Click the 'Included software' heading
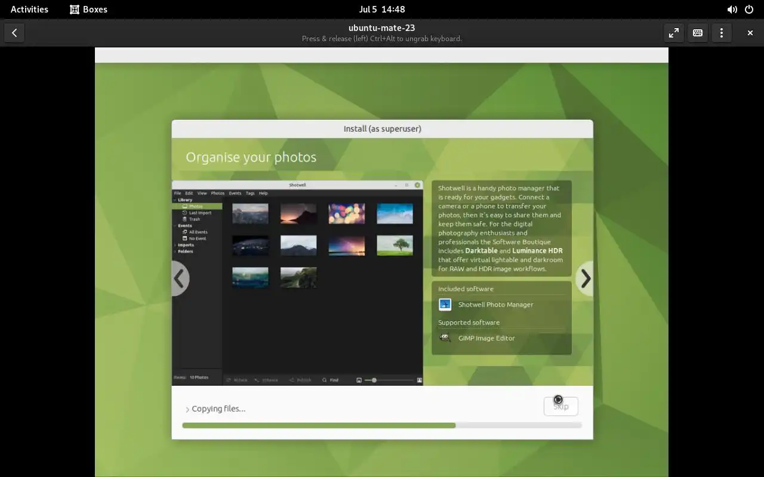Viewport: 764px width, 477px height. click(x=466, y=289)
